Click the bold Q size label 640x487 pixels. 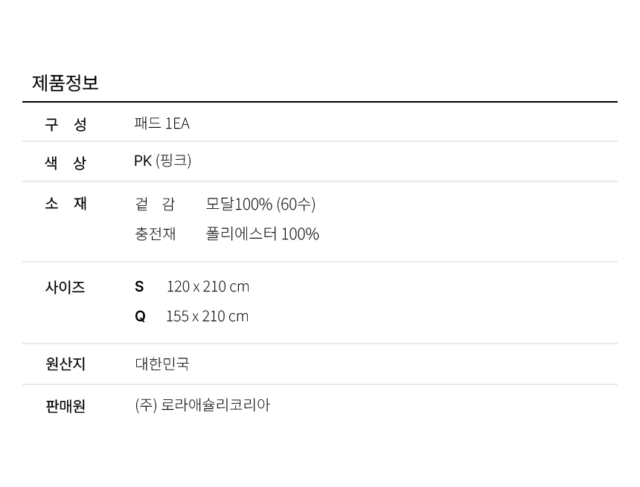tap(140, 316)
